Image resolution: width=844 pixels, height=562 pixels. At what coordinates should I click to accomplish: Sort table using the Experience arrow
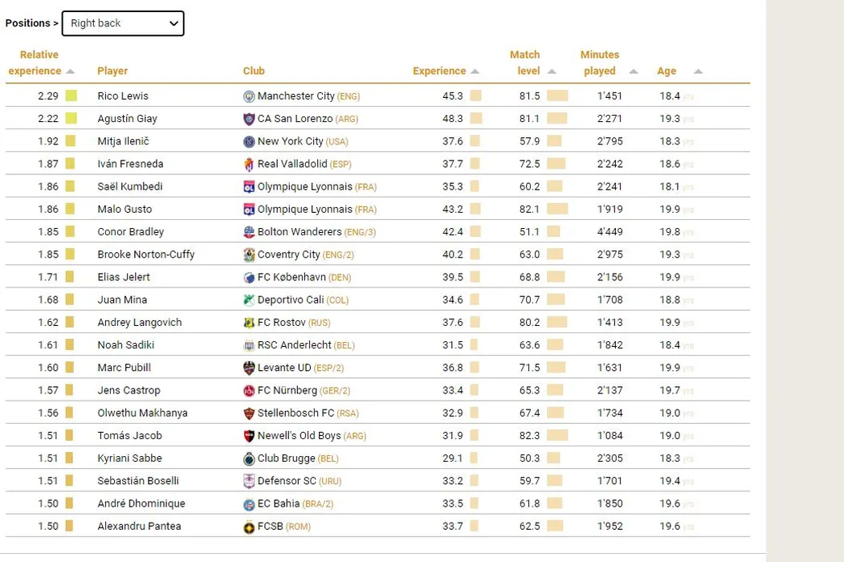pos(475,71)
